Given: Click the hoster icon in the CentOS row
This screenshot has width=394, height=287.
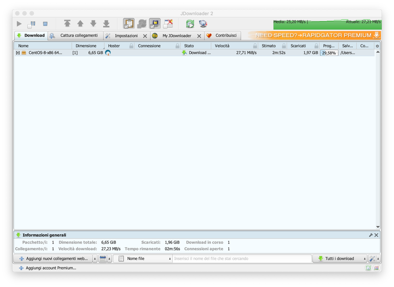Looking at the screenshot, I should point(108,53).
